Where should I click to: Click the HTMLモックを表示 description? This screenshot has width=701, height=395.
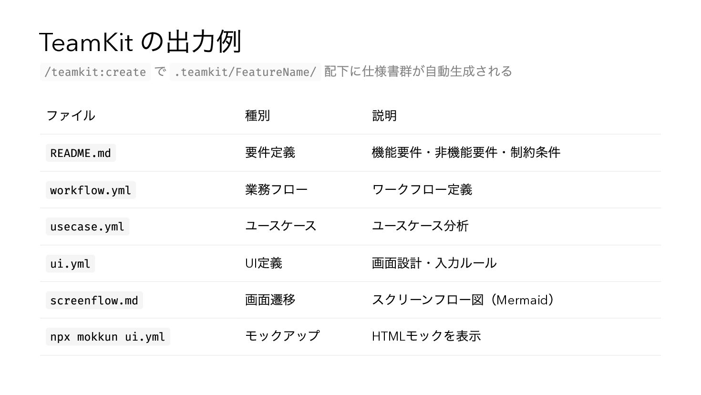click(x=426, y=336)
